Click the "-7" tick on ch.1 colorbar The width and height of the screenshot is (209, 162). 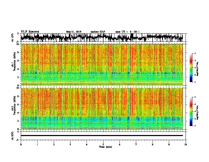(195, 82)
